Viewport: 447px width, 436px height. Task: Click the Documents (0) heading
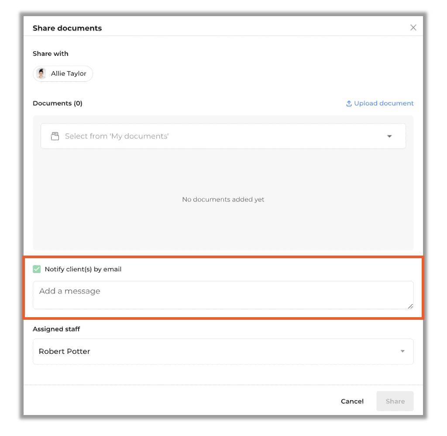click(58, 103)
